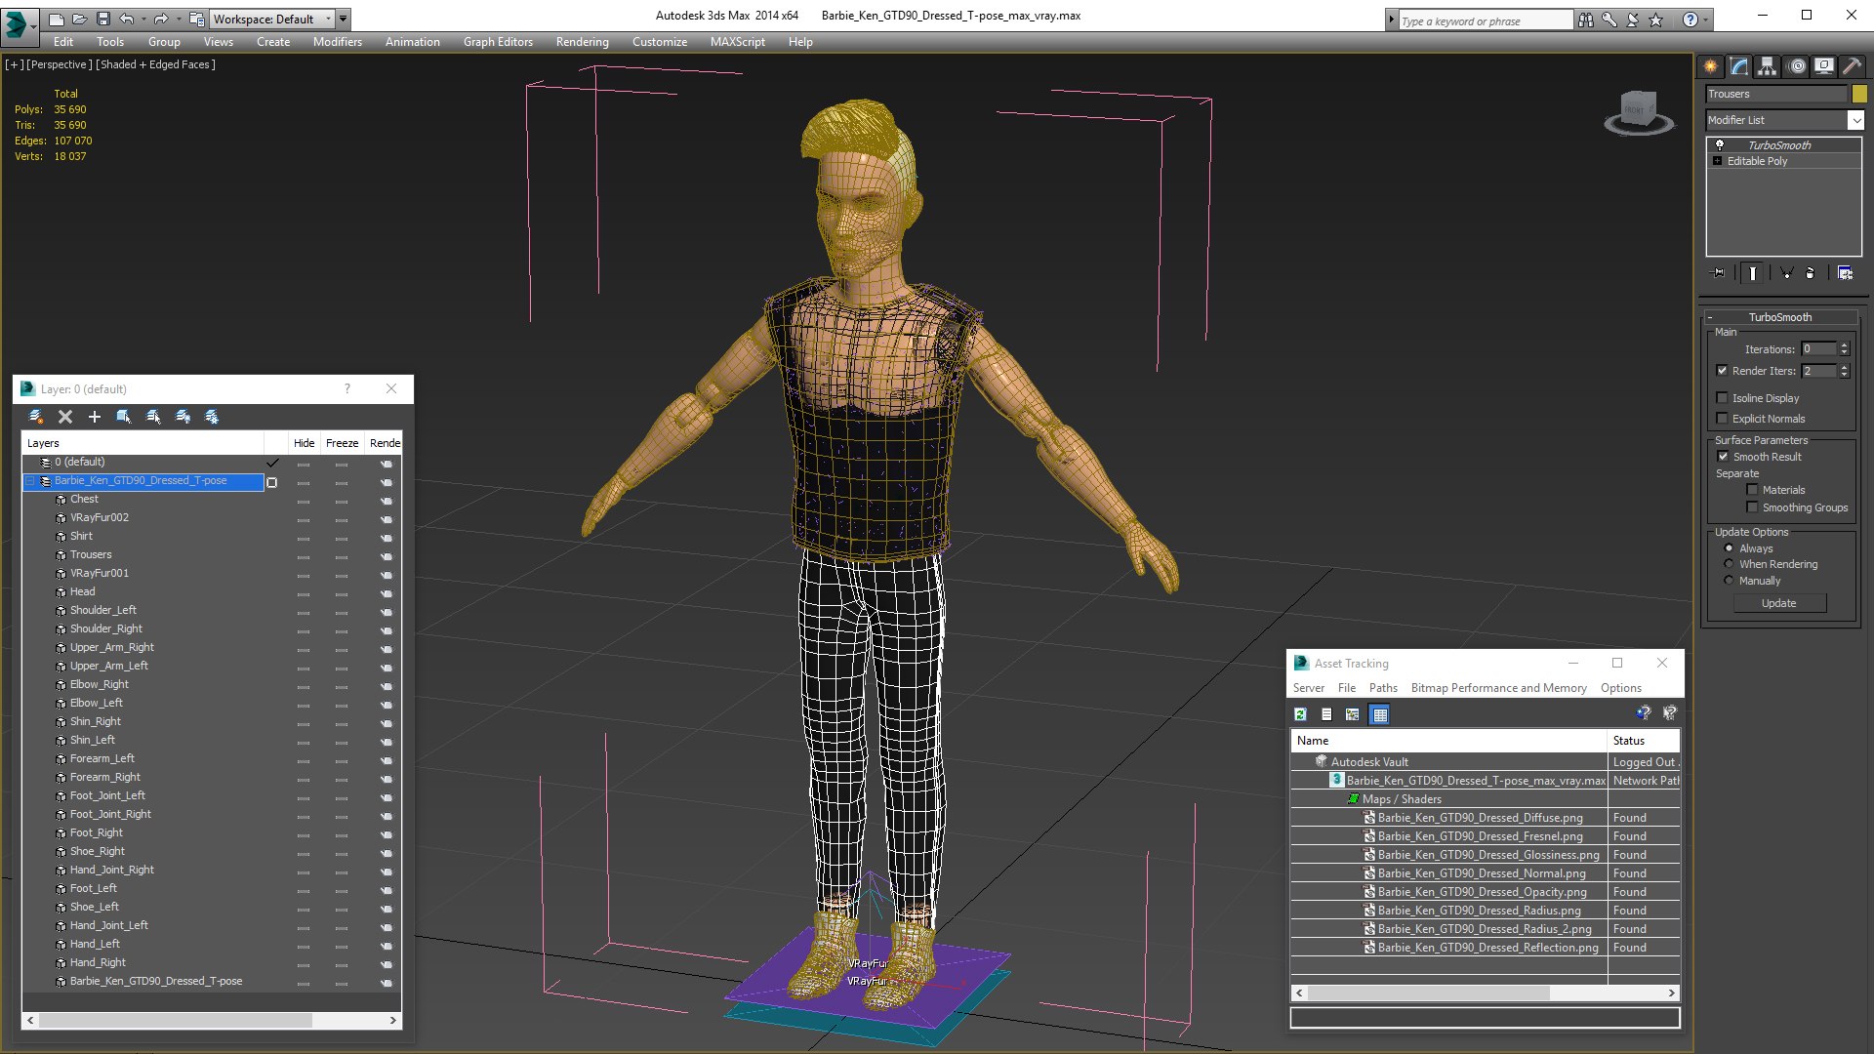1874x1054 pixels.
Task: Create new layer with plus icon
Action: pos(95,417)
